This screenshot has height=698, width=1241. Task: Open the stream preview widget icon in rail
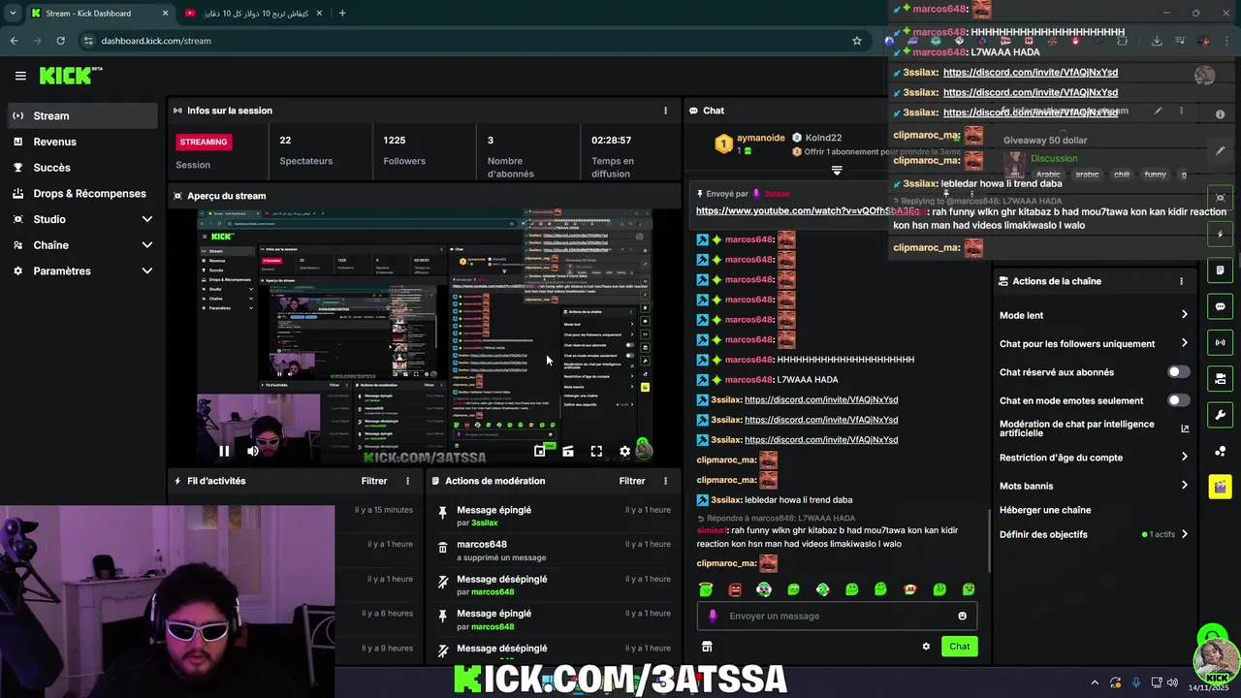pos(1220,198)
